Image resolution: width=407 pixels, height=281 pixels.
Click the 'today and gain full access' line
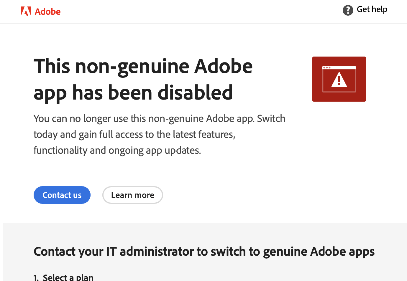tap(134, 135)
